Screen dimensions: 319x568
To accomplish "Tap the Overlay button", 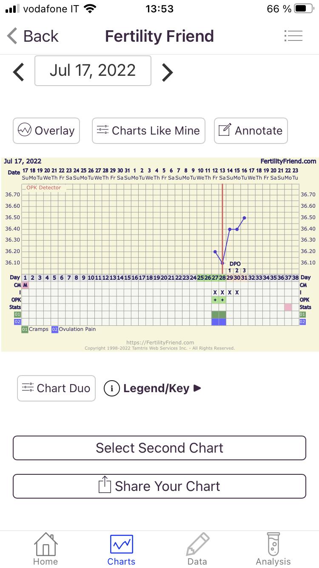I will (46, 131).
